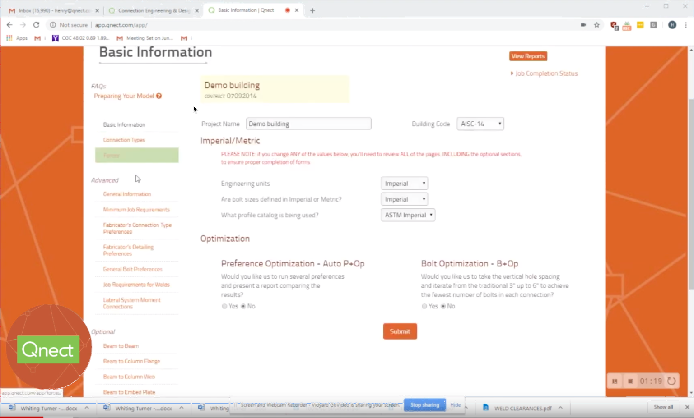Open the profile catalog dropdown
The height and width of the screenshot is (418, 694).
click(407, 215)
